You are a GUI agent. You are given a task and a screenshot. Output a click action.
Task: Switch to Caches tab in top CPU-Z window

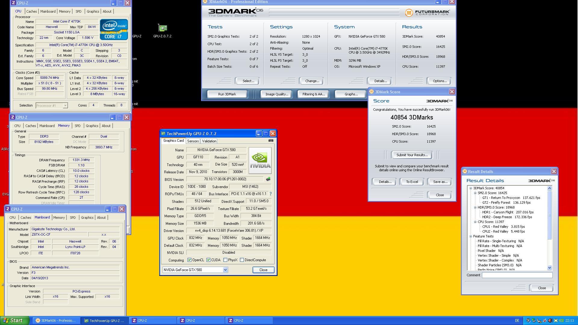[31, 11]
